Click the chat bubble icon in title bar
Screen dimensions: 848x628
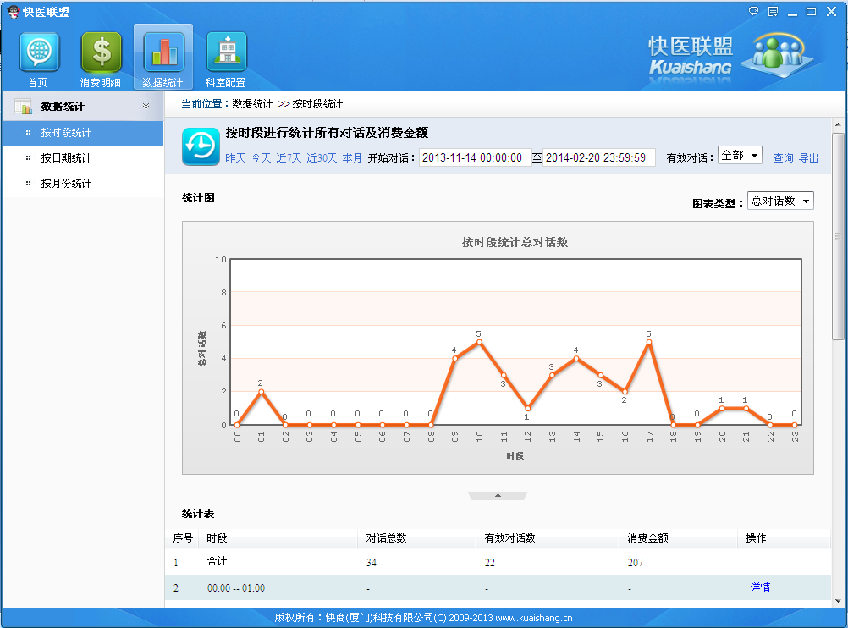coord(753,12)
